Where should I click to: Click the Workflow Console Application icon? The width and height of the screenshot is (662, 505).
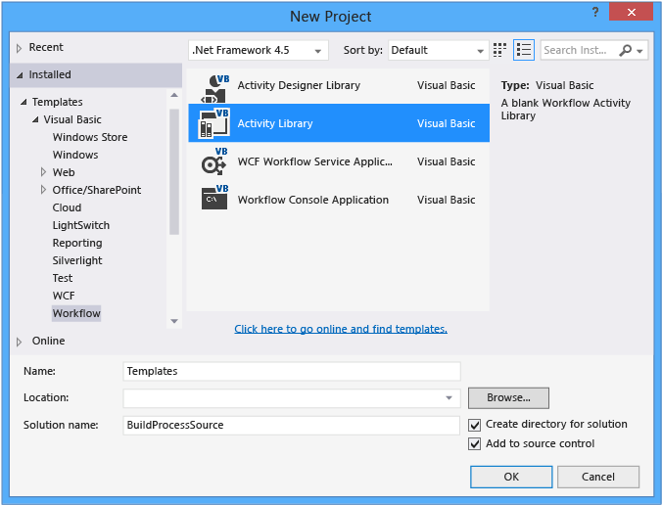[x=214, y=197]
